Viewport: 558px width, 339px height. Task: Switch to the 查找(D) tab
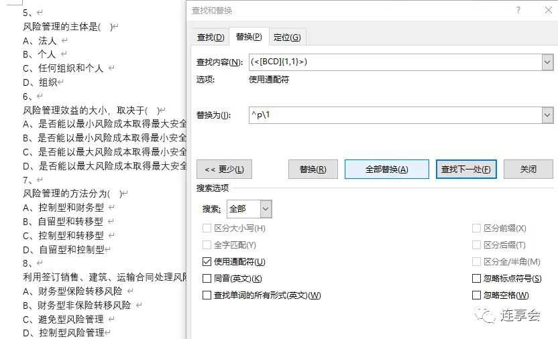coord(211,38)
